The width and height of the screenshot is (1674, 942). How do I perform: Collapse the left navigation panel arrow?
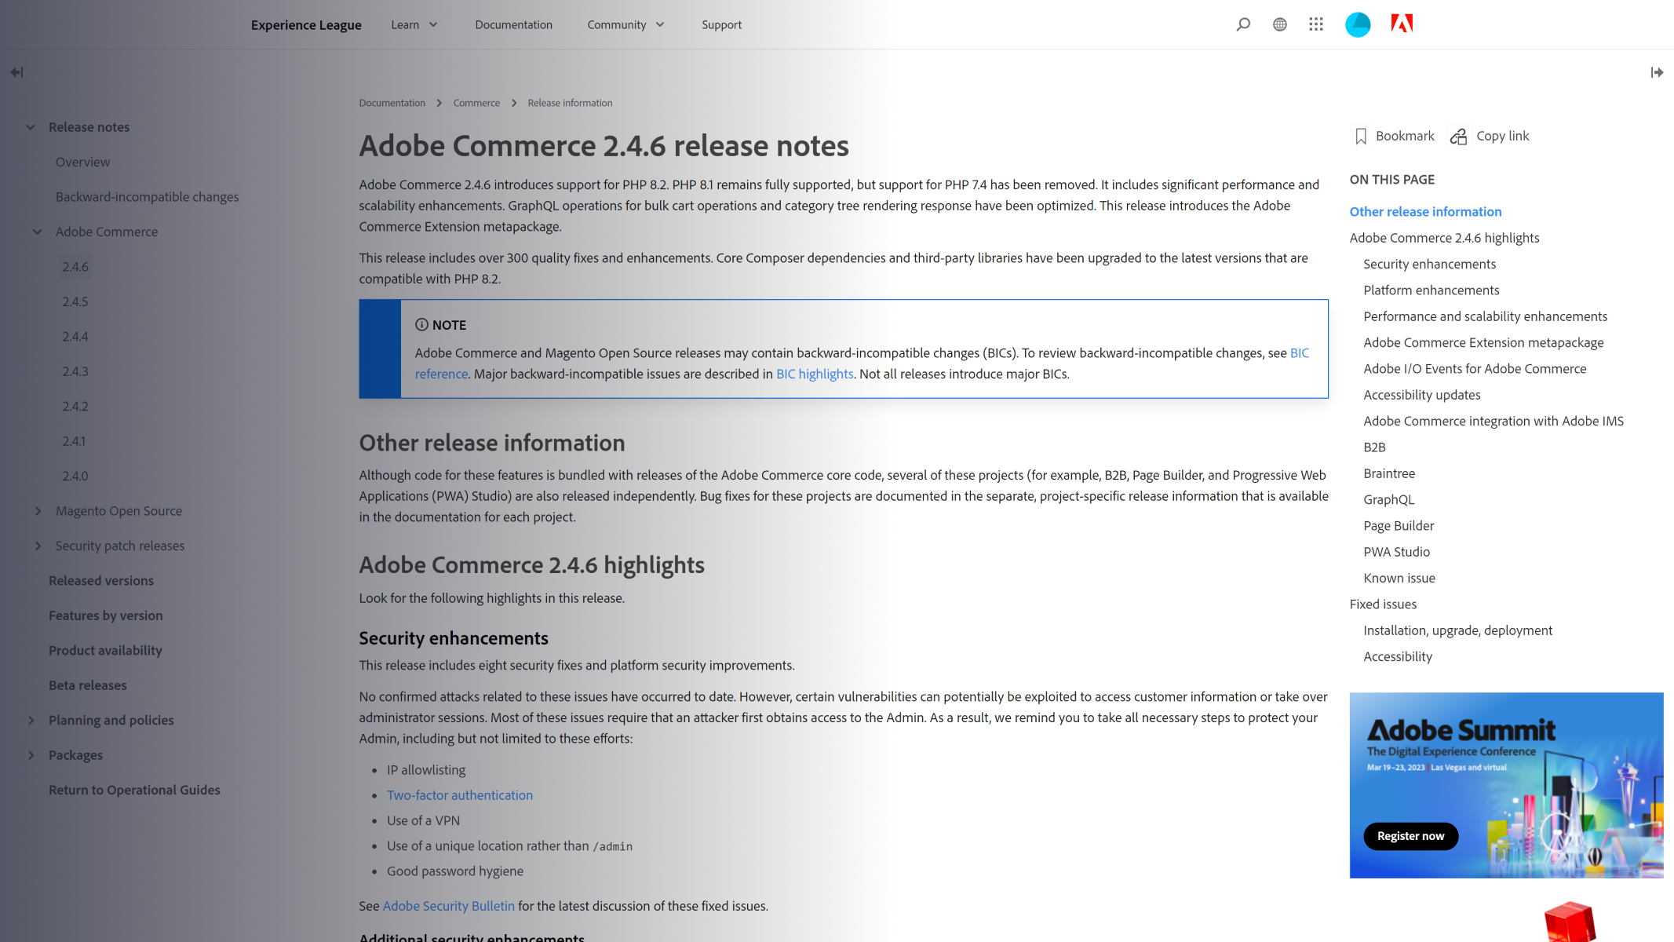click(16, 72)
